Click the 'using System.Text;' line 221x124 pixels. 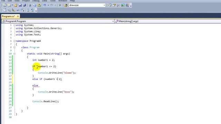(28, 34)
